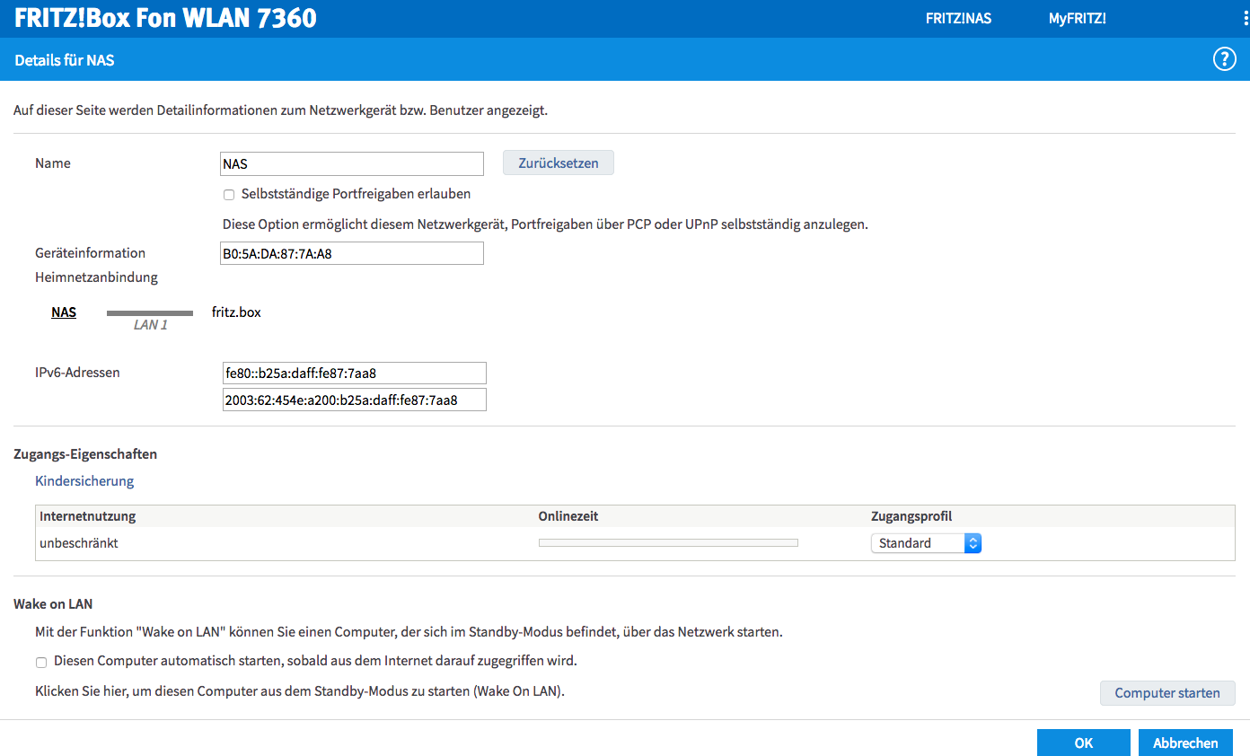Viewport: 1250px width, 756px height.
Task: Click the FRITZ!Box Fon WLAN 7360 title
Action: click(x=165, y=18)
